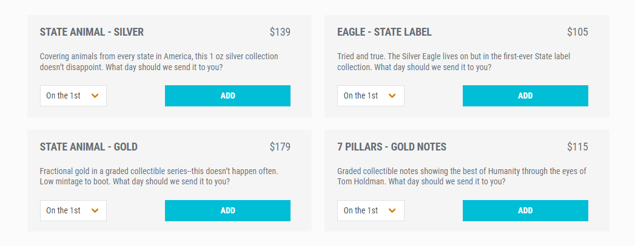Click the chevron arrow in State Animal - Silver day selector

pos(95,95)
